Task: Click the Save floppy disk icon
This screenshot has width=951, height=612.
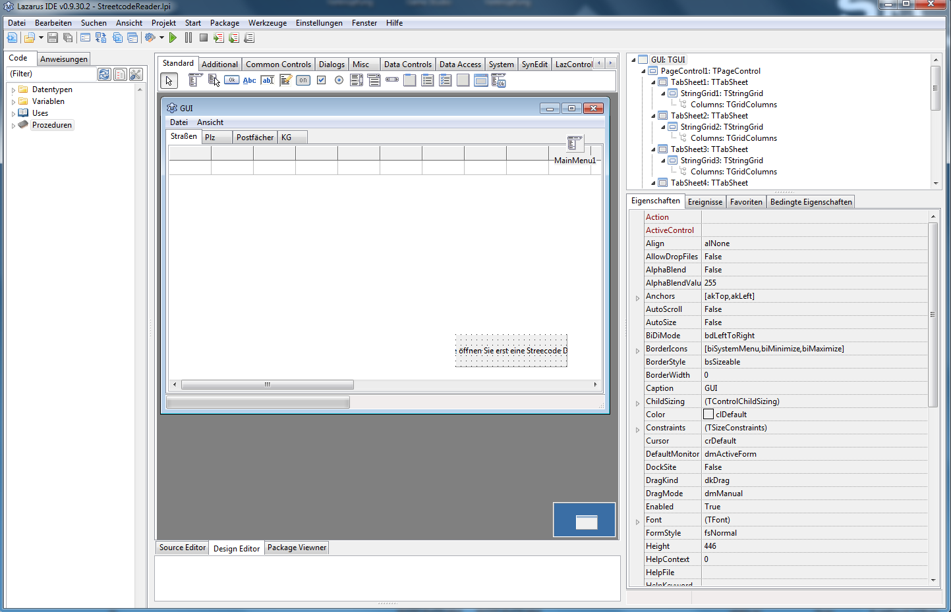Action: pyautogui.click(x=53, y=38)
